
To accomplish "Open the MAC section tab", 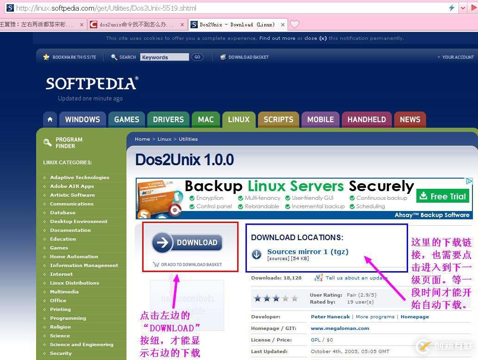I will pyautogui.click(x=206, y=119).
